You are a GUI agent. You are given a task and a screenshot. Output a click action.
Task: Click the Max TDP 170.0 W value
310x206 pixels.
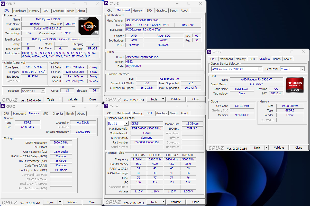pos(69,24)
